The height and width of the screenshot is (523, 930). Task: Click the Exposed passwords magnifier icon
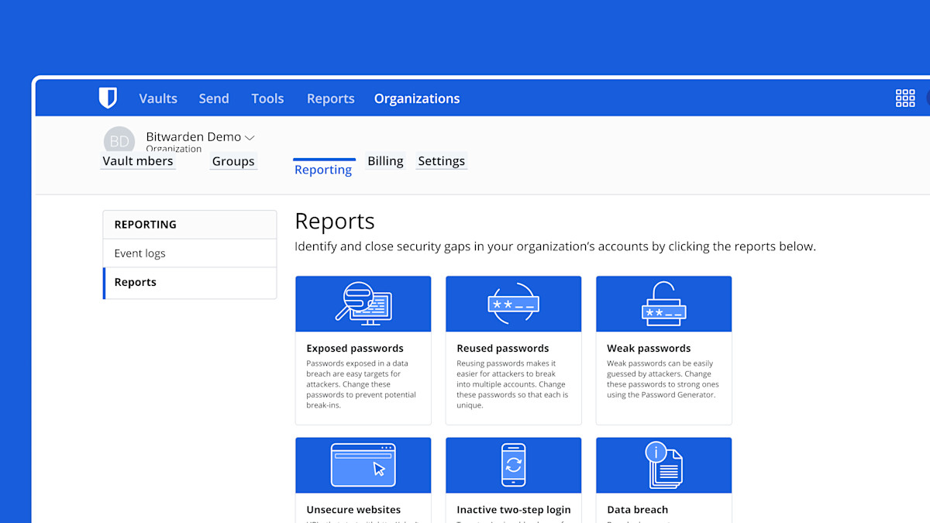363,304
